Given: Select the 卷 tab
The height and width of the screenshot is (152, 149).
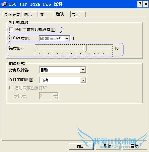Looking at the screenshot, I should click(x=45, y=14).
